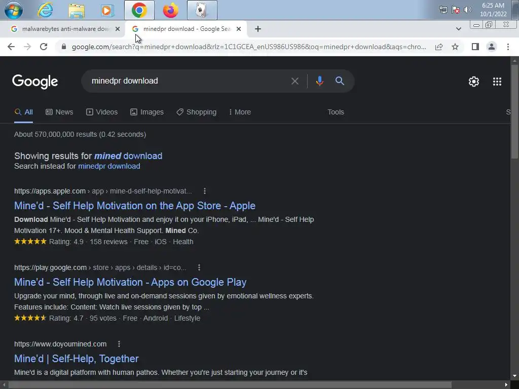Follow the corrected 'mined download' link
Image resolution: width=519 pixels, height=389 pixels.
pos(128,156)
